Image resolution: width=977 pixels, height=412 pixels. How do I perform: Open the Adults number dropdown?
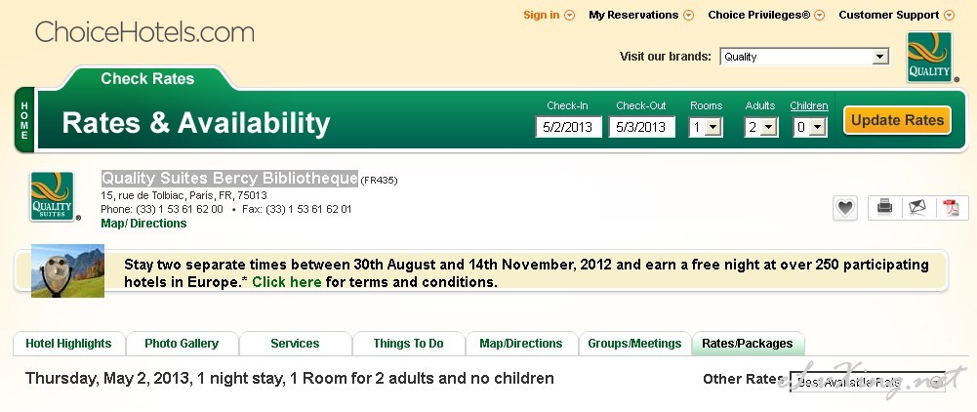click(x=760, y=127)
